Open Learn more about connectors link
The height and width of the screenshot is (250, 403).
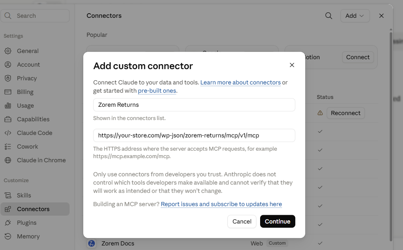coord(241,82)
